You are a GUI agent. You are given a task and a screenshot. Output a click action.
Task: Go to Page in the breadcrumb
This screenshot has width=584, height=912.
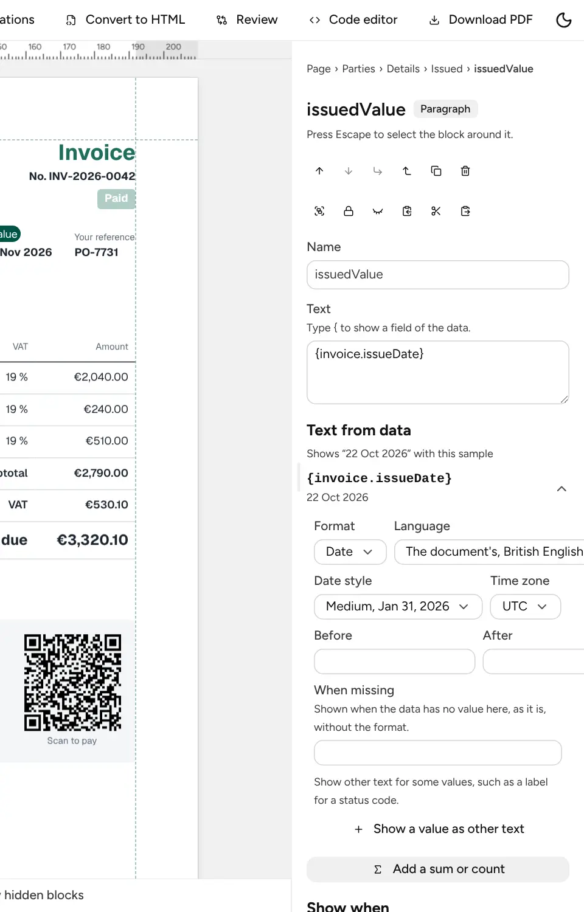[x=319, y=69]
